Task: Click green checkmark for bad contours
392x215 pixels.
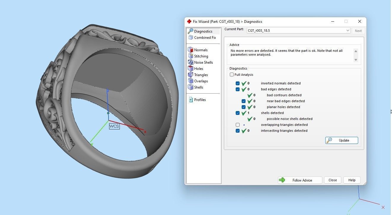Action: tap(250, 95)
